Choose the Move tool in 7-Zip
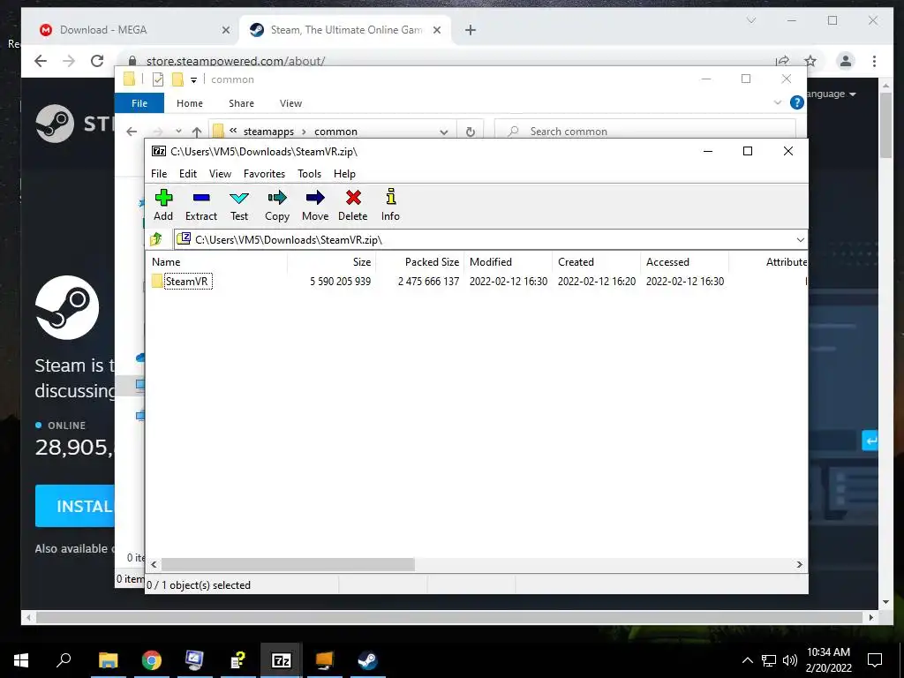Viewport: 904px width, 678px height. coord(315,205)
